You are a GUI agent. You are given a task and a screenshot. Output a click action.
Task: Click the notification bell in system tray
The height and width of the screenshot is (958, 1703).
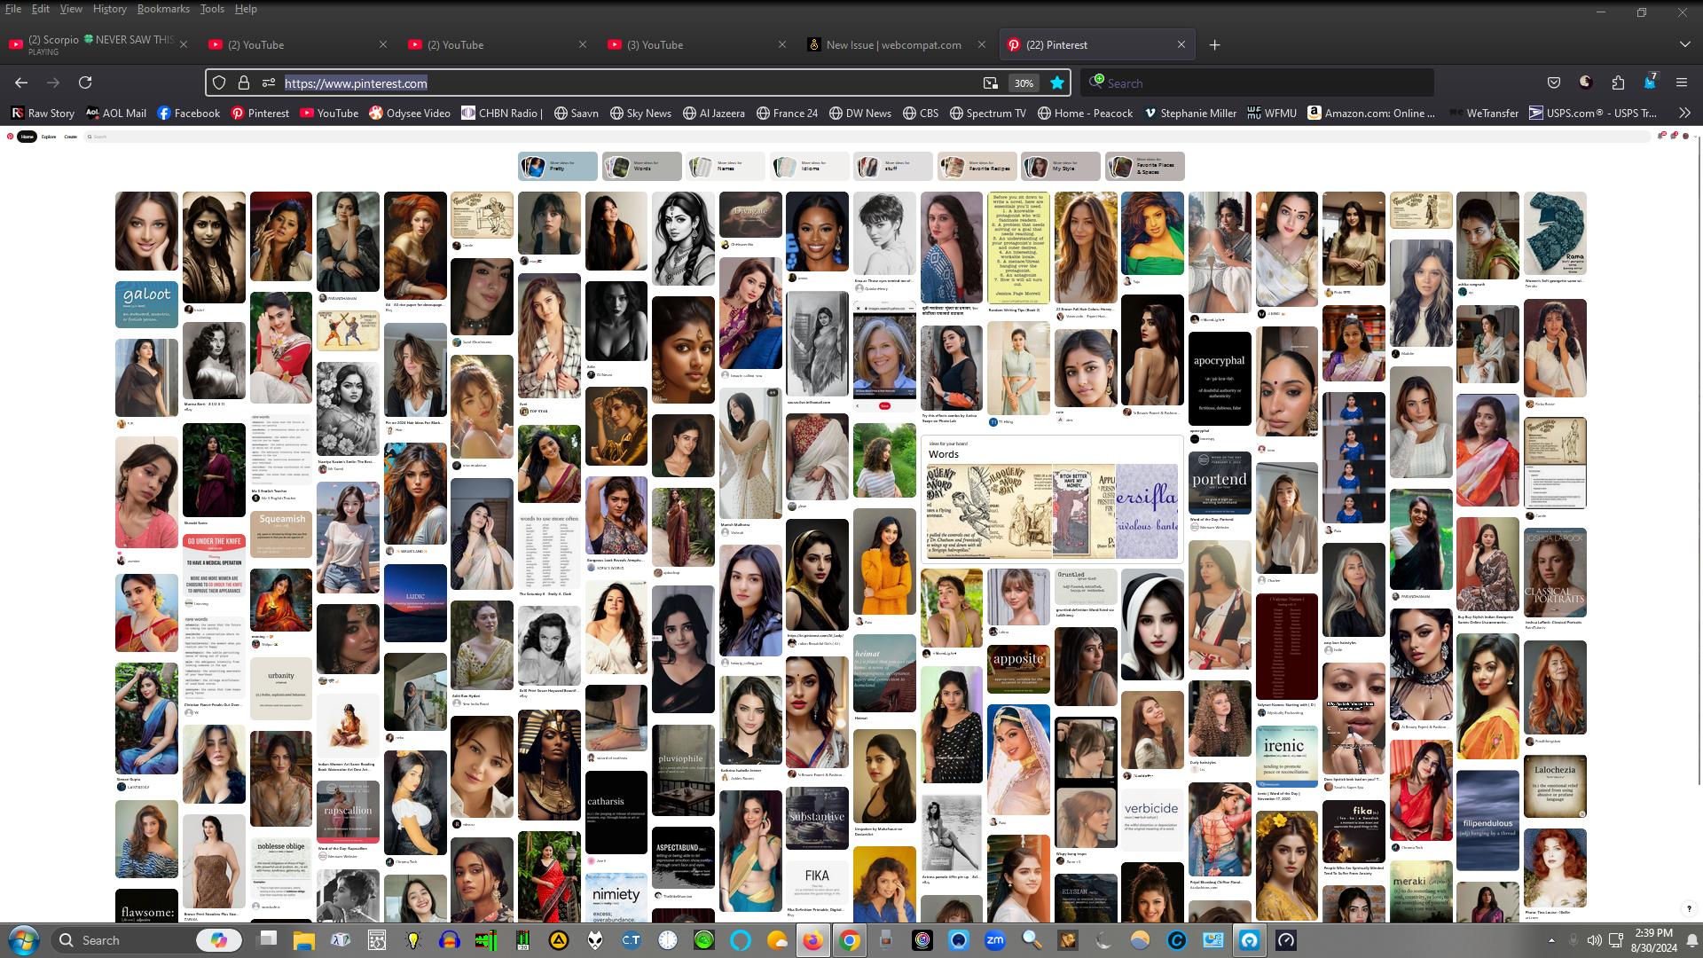[x=1692, y=940]
